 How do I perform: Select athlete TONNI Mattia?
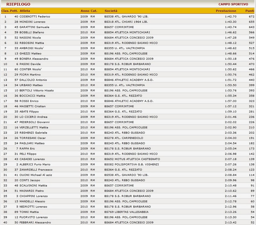tap(29, 212)
